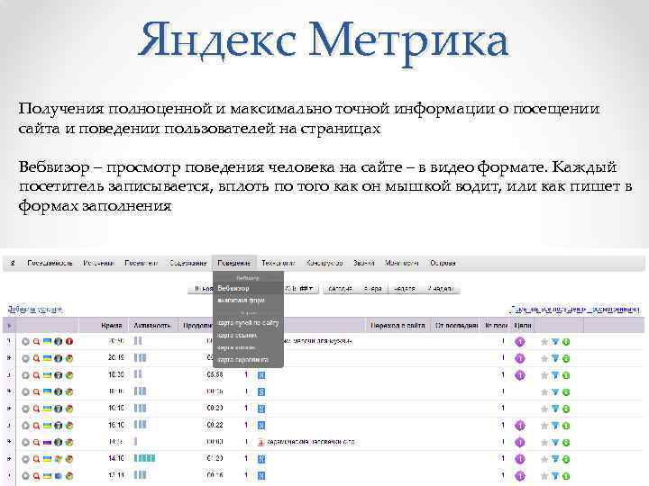Star the 14:10 visit as favorite
Image resolution: width=649 pixels, height=486 pixels.
coord(544,459)
